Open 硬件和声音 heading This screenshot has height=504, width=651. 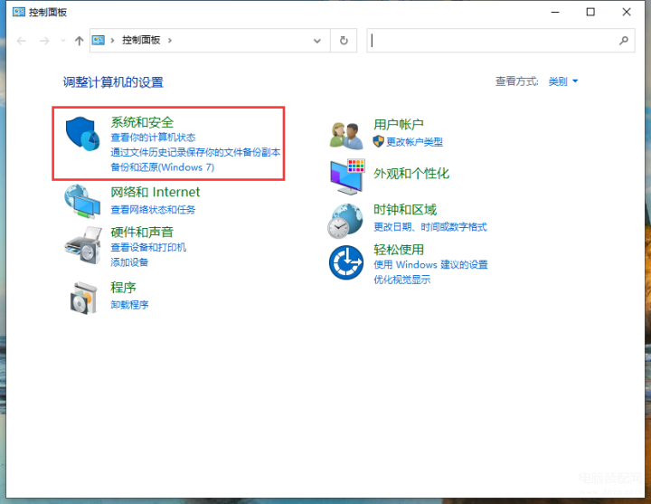click(142, 232)
